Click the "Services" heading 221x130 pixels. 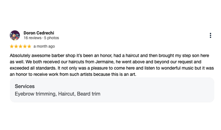click(25, 86)
